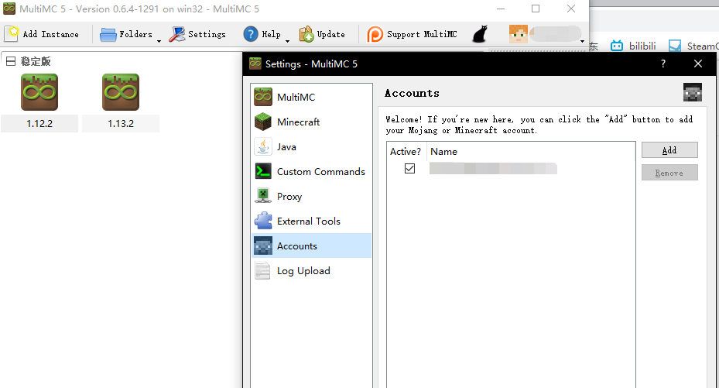Open the Support MultiMC Patreon link

(x=412, y=34)
